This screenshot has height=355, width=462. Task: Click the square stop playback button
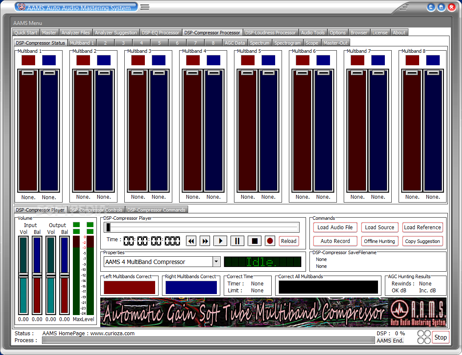pos(254,241)
